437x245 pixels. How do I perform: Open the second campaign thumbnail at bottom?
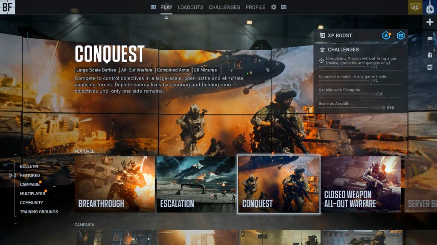[198, 237]
